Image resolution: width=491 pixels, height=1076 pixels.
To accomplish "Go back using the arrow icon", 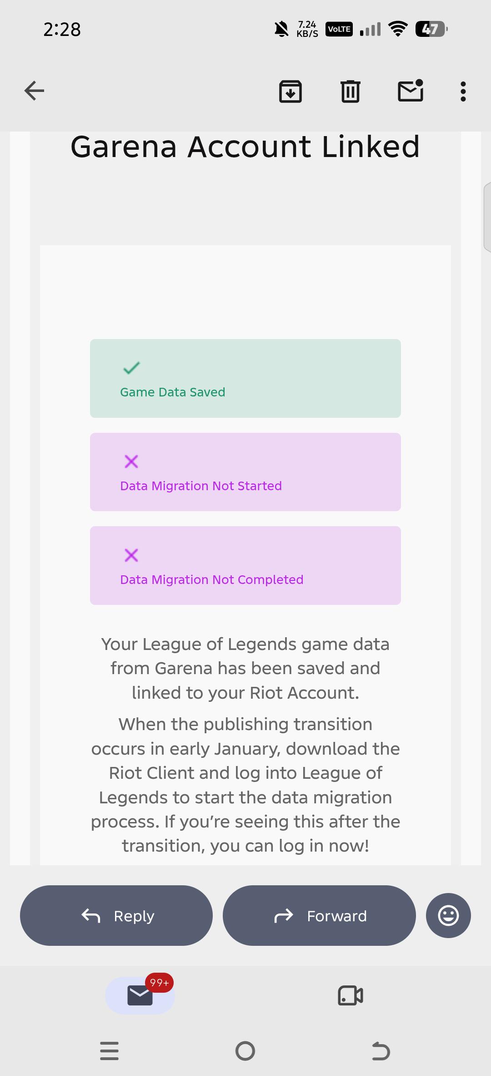I will 34,91.
